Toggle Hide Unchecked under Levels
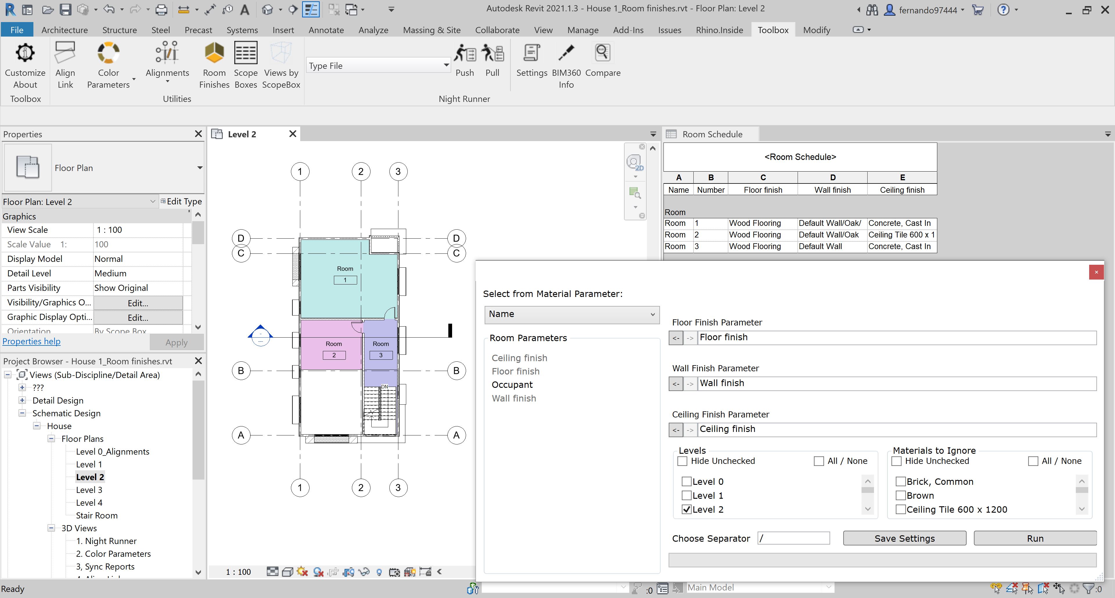Screen dimensions: 1115x598 pos(683,461)
